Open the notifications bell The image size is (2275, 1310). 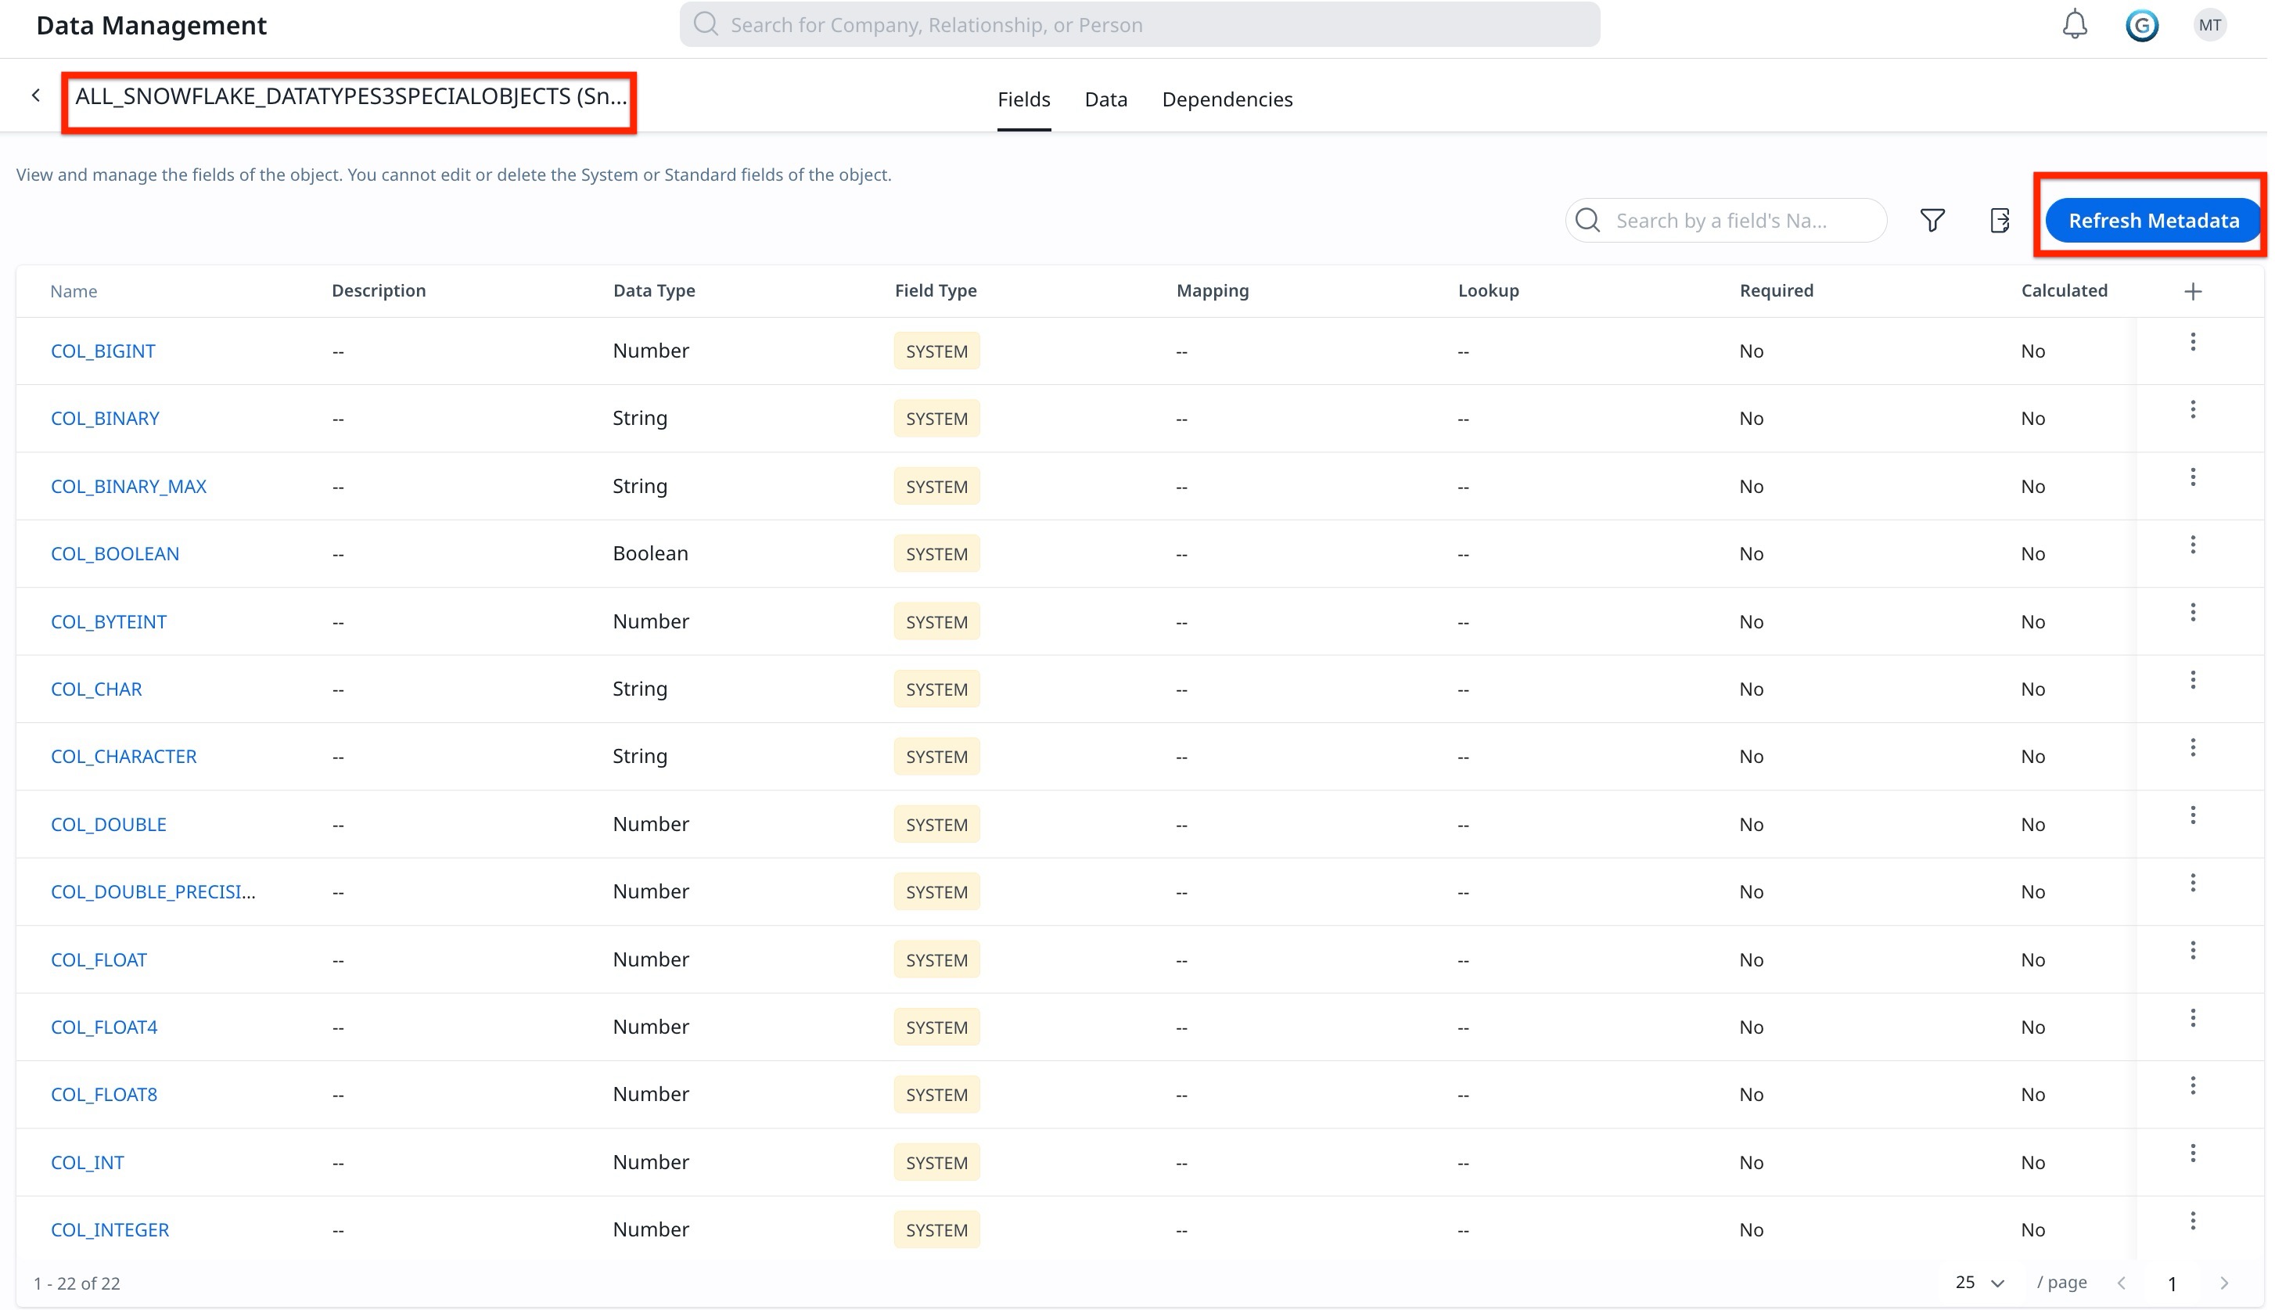(2074, 24)
